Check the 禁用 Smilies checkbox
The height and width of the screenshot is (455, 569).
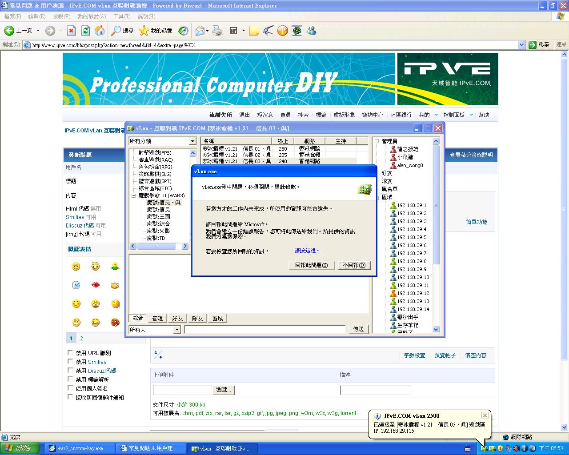coord(70,361)
